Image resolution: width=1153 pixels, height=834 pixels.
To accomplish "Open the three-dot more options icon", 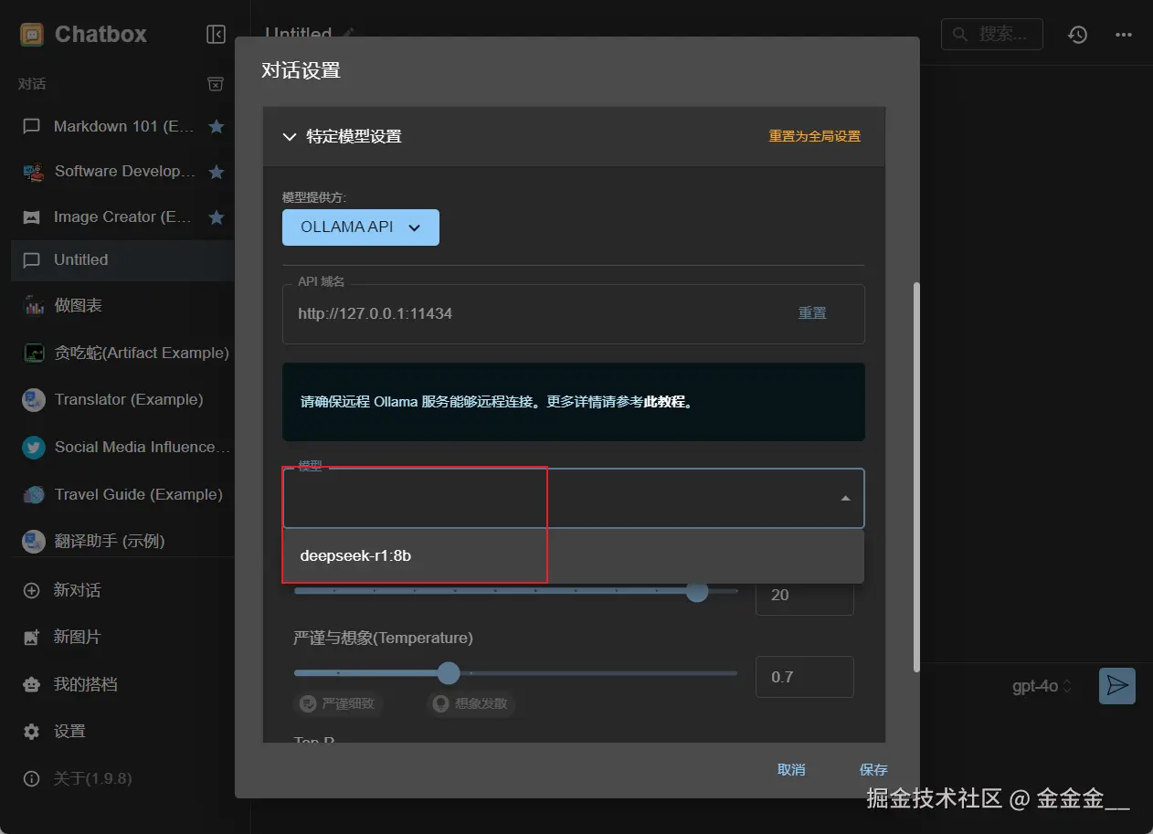I will pyautogui.click(x=1124, y=35).
